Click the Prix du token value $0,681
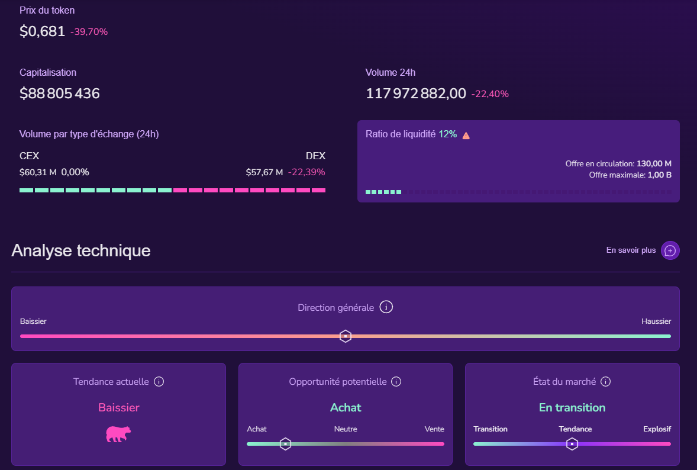 point(42,31)
